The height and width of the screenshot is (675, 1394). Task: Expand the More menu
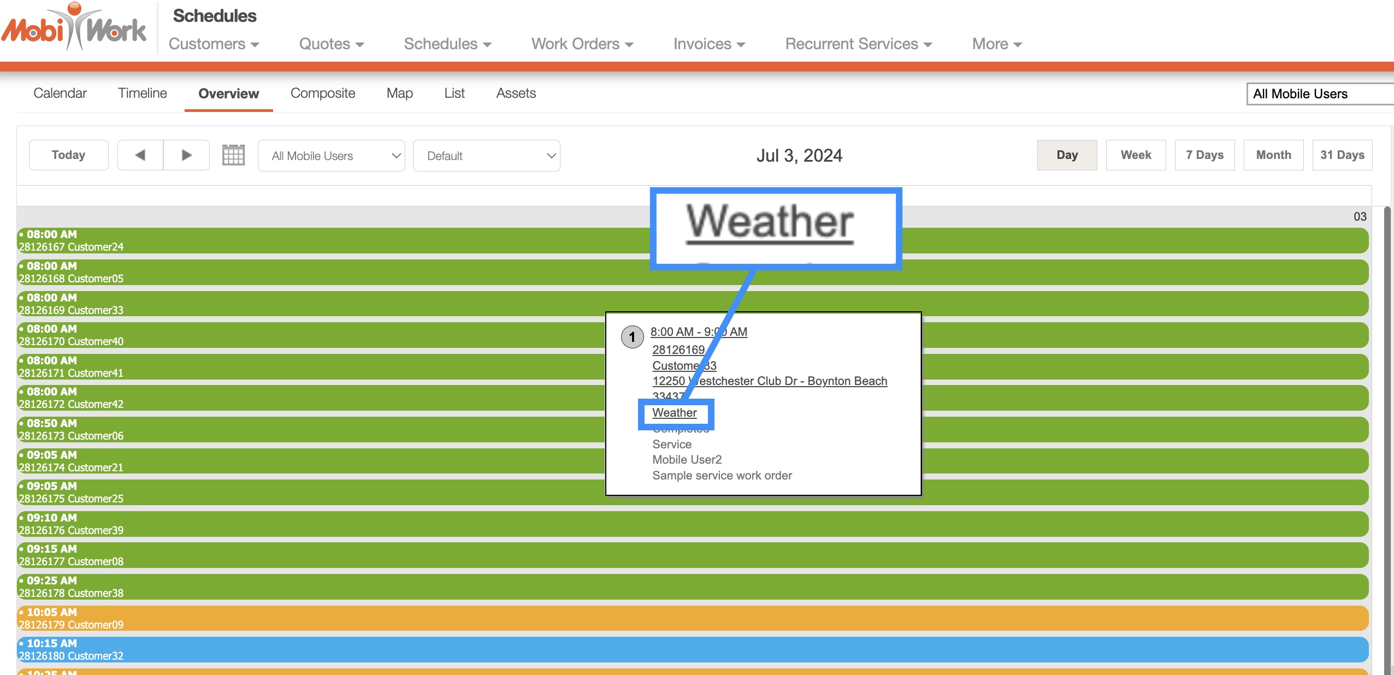[x=996, y=44]
